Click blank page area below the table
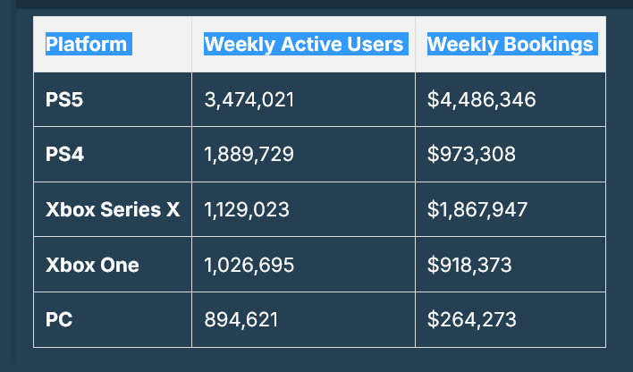The height and width of the screenshot is (372, 633). [313, 360]
